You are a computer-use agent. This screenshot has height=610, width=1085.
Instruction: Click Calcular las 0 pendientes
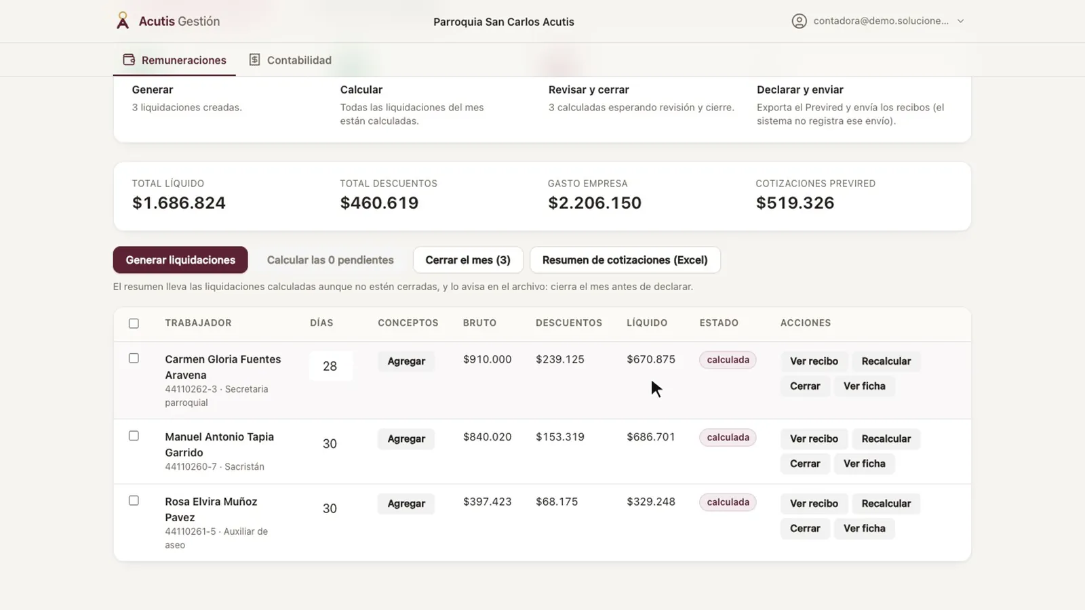click(x=330, y=260)
